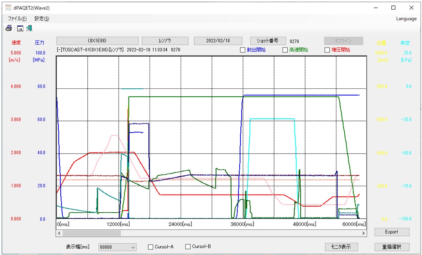Click the horizontal scrollbar thumb under the chart
Viewport: 422px width, 255px height.
[x=91, y=233]
